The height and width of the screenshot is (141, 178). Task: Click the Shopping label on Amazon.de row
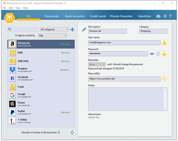click(65, 44)
